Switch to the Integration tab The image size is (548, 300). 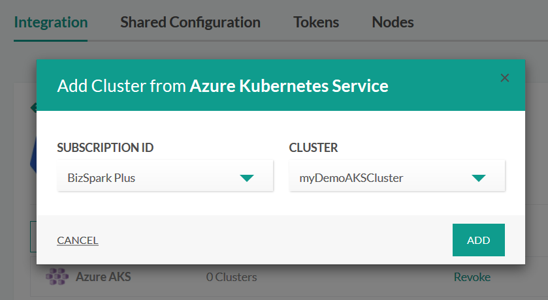tap(50, 22)
